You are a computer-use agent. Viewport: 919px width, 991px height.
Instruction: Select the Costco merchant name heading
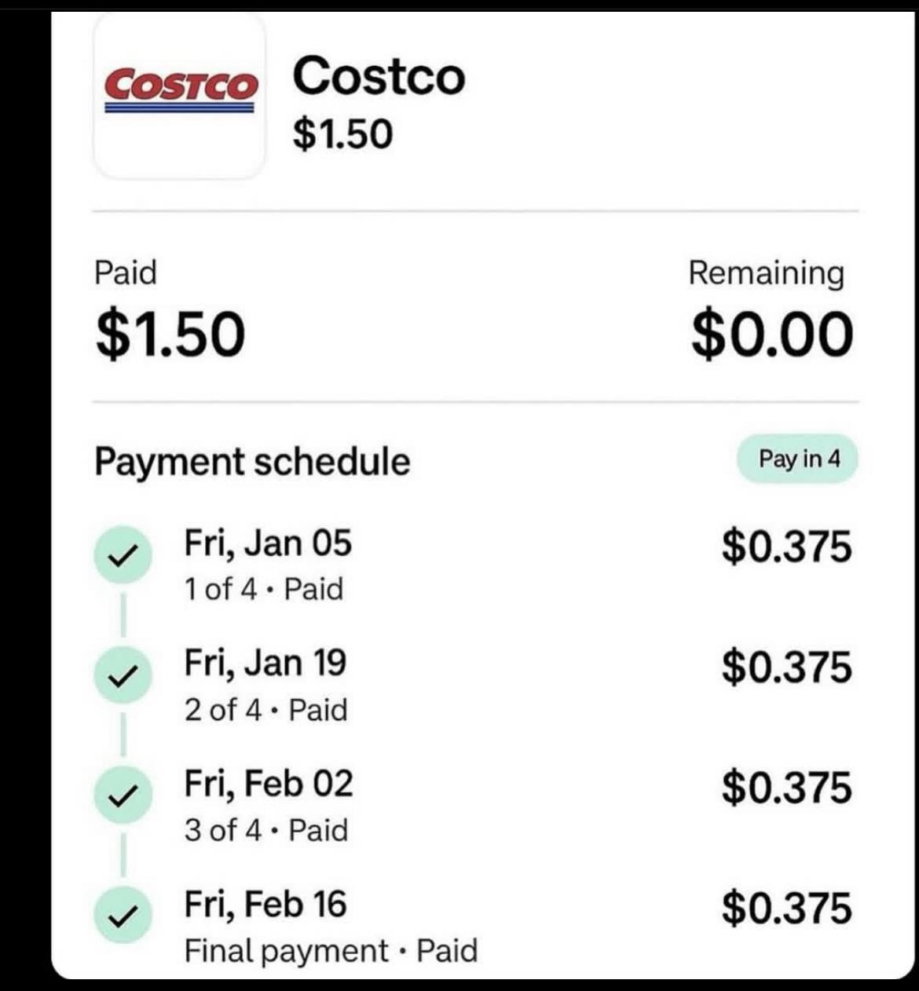point(379,76)
